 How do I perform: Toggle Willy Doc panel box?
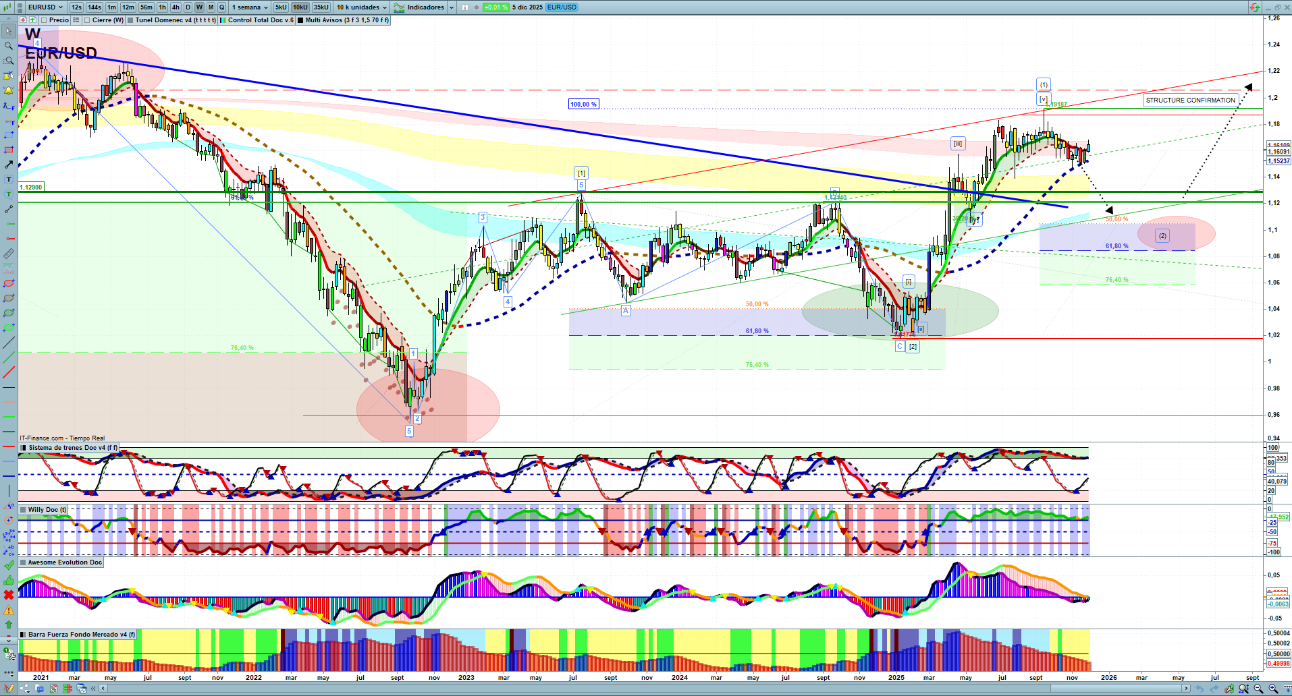pyautogui.click(x=24, y=510)
